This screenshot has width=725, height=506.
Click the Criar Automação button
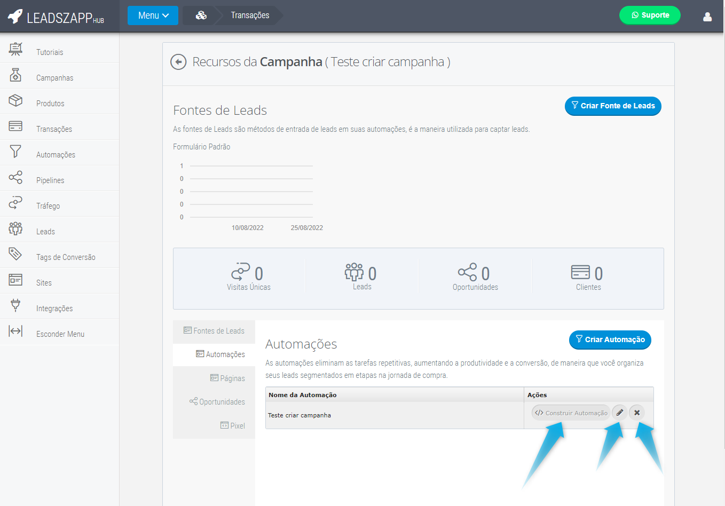(610, 339)
